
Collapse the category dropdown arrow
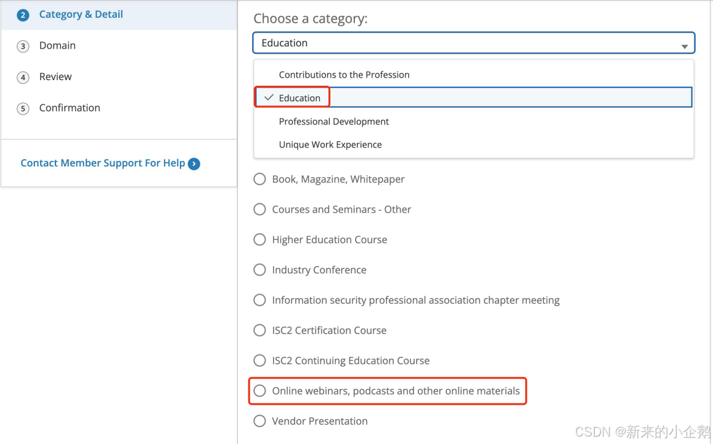(x=684, y=46)
